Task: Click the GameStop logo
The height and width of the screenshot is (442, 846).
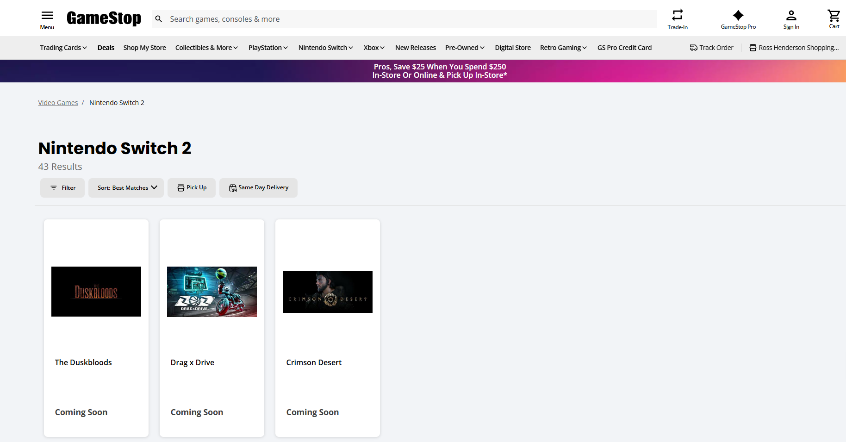Action: point(104,19)
